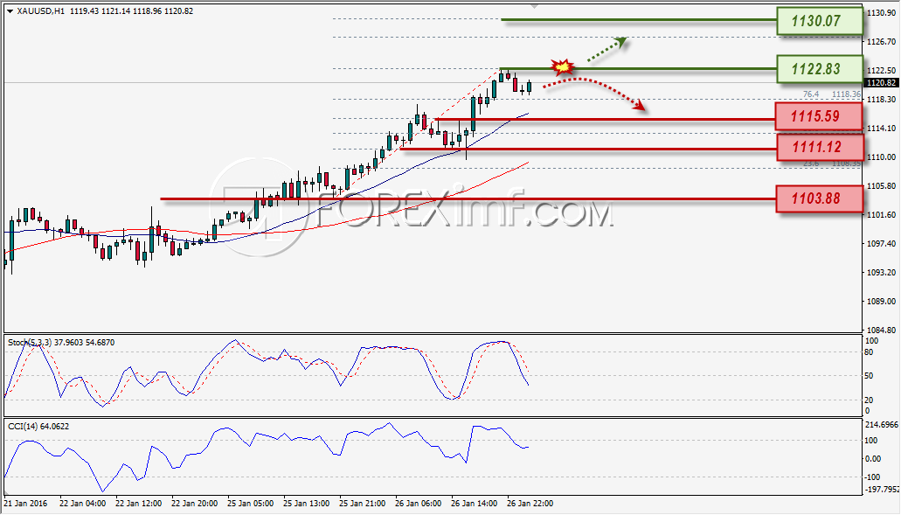Click price axis value 1084.80
The image size is (901, 515).
coord(882,331)
